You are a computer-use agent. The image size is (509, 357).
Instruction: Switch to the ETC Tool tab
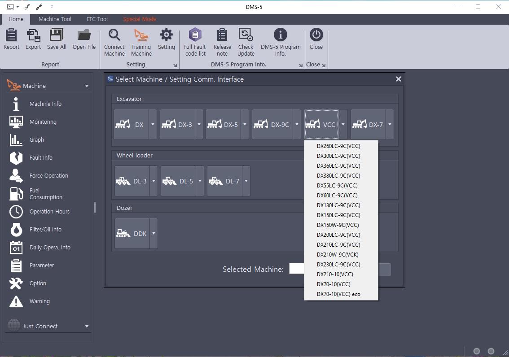pyautogui.click(x=97, y=19)
